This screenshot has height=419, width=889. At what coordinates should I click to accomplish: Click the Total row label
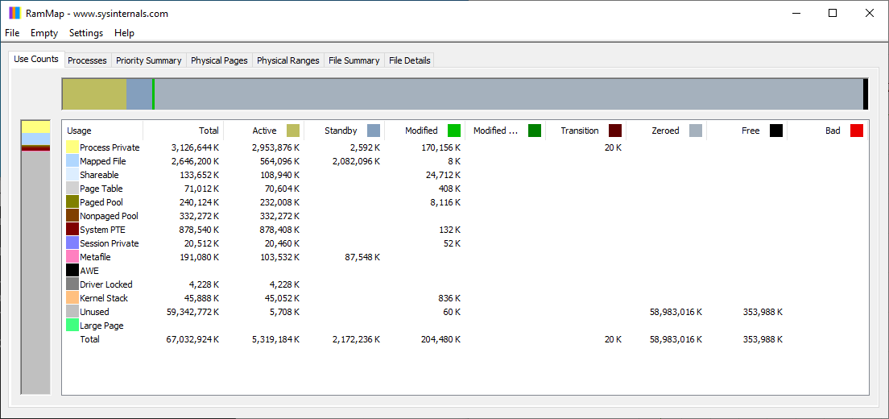(x=89, y=339)
